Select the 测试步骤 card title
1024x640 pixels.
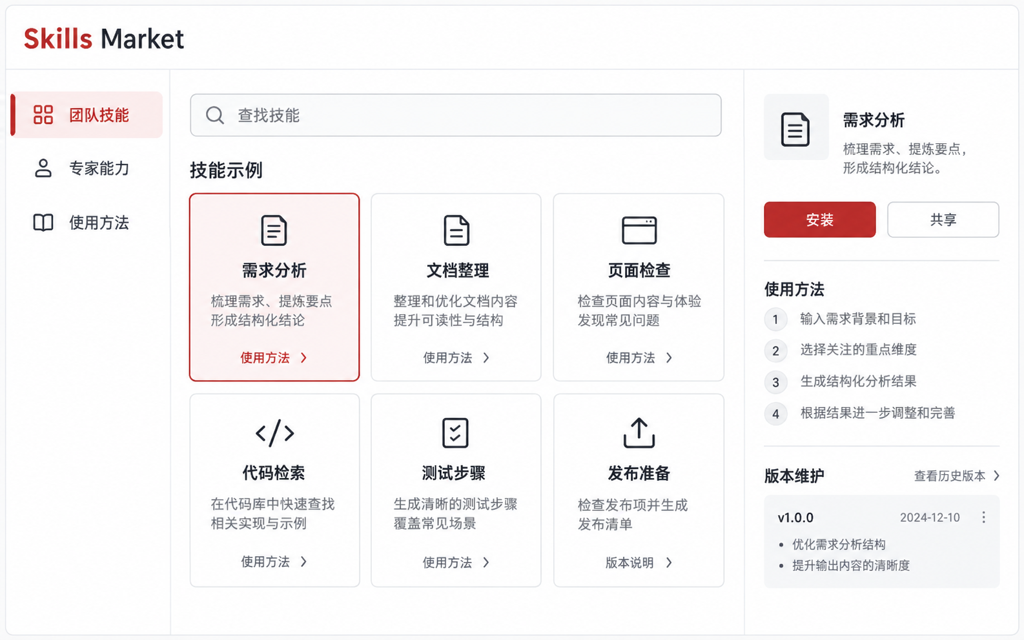pyautogui.click(x=454, y=474)
